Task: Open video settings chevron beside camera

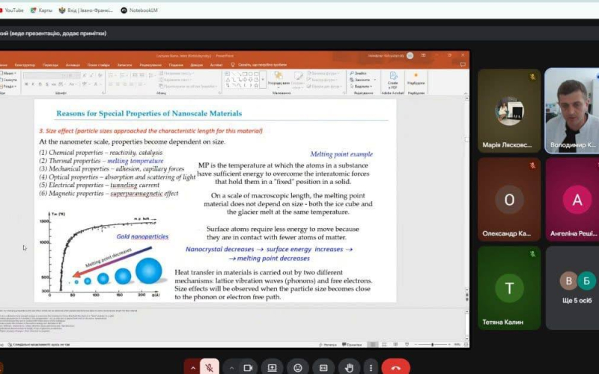Action: point(231,368)
